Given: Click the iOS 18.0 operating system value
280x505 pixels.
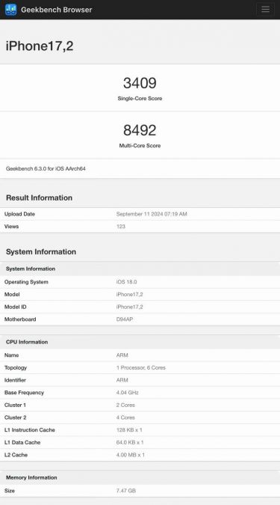Looking at the screenshot, I should (x=126, y=282).
